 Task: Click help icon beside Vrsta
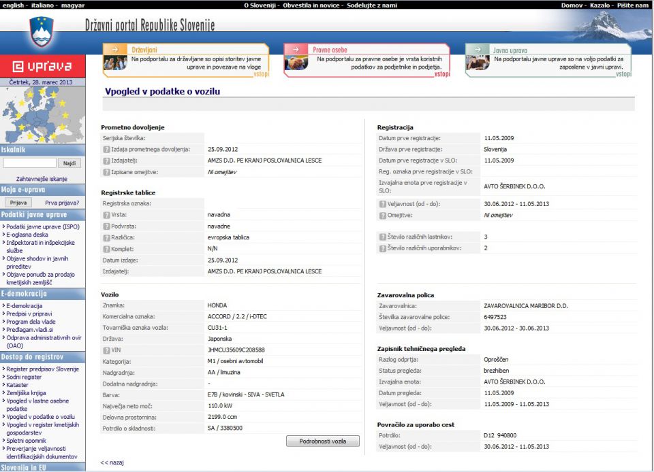106,215
